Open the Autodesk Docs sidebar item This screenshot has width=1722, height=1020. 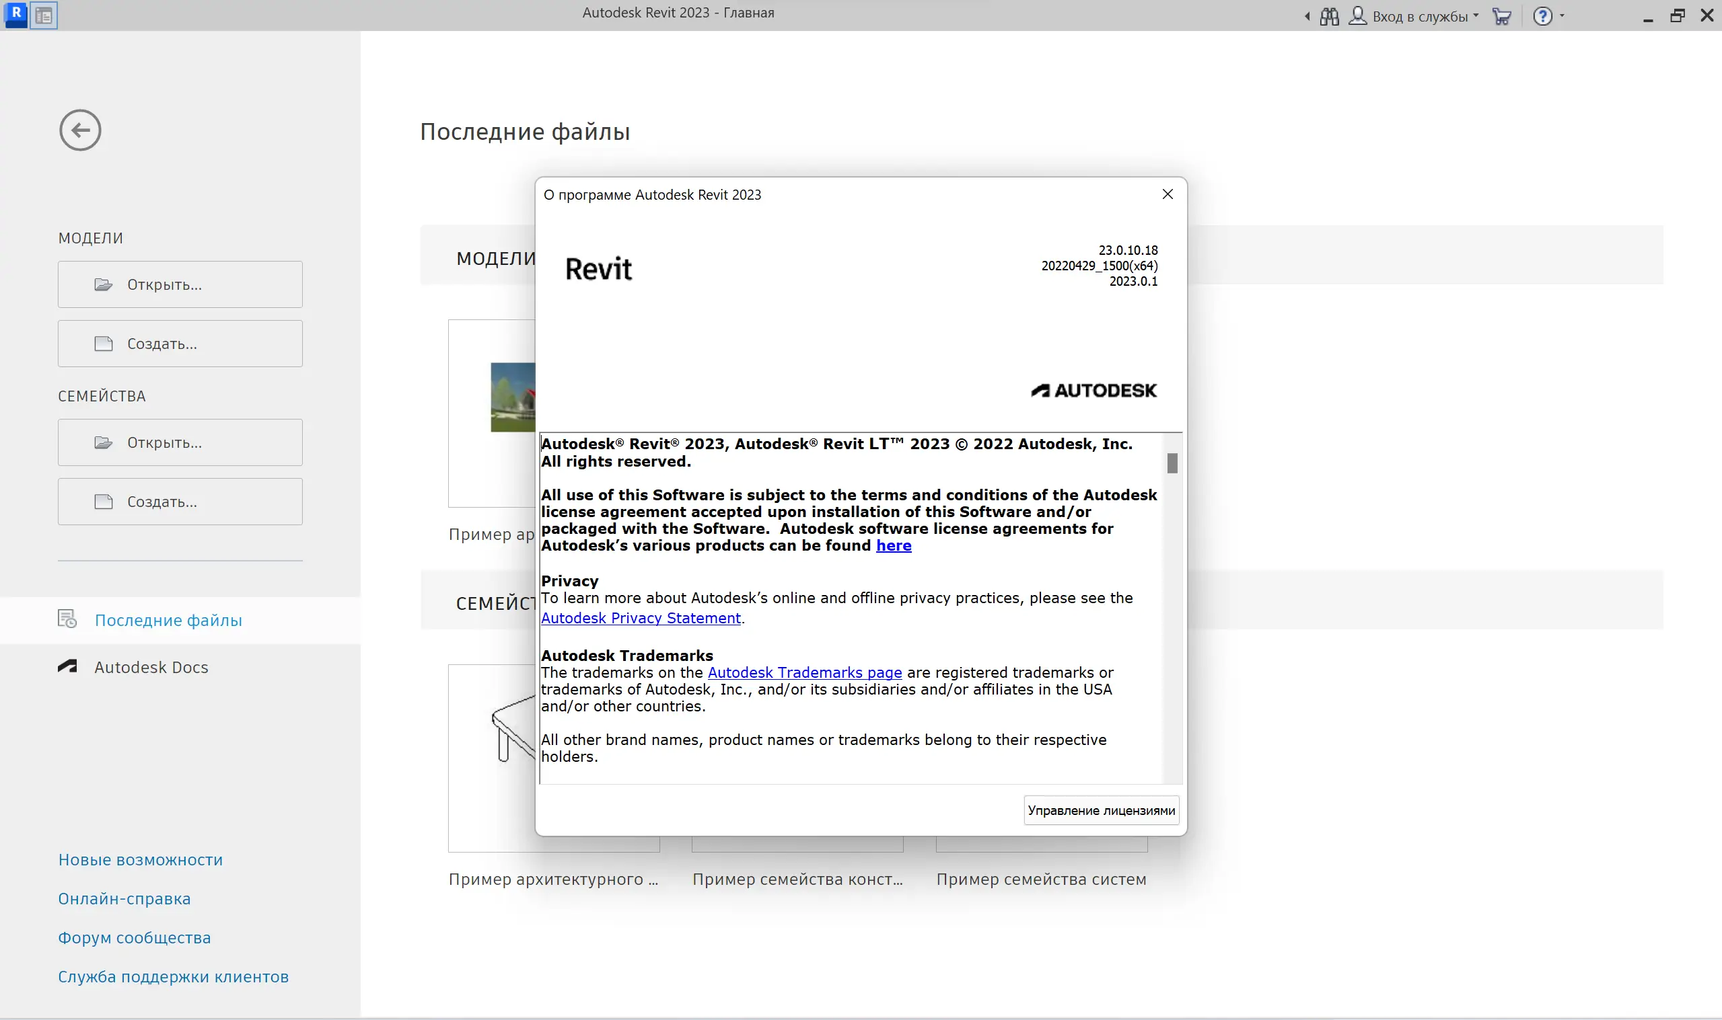pos(151,667)
